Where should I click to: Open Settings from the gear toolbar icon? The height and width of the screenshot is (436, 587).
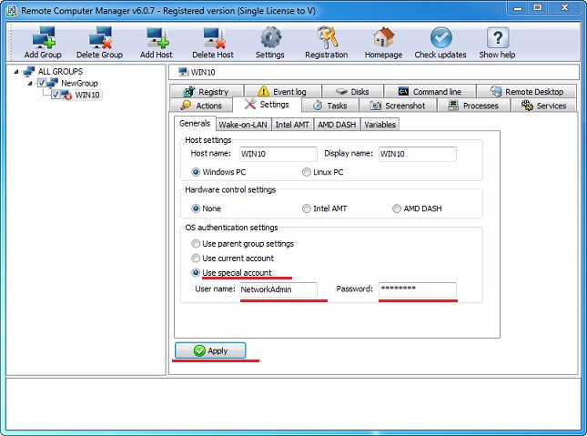[x=270, y=37]
